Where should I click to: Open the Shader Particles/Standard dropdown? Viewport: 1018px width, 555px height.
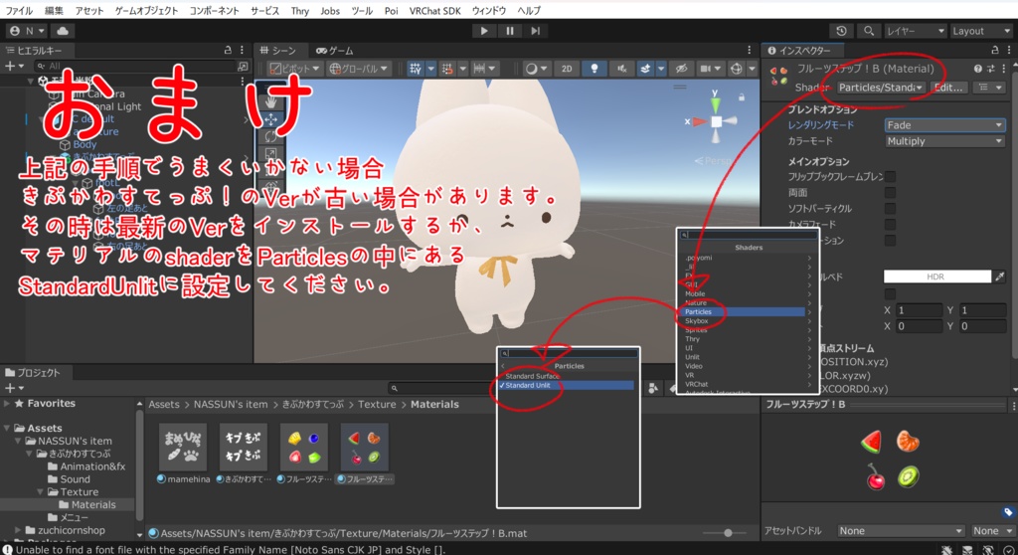click(x=881, y=88)
